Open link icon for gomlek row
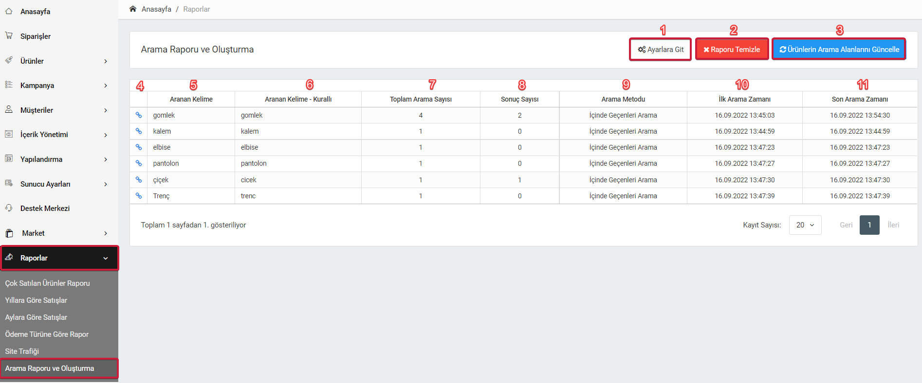 coord(139,115)
